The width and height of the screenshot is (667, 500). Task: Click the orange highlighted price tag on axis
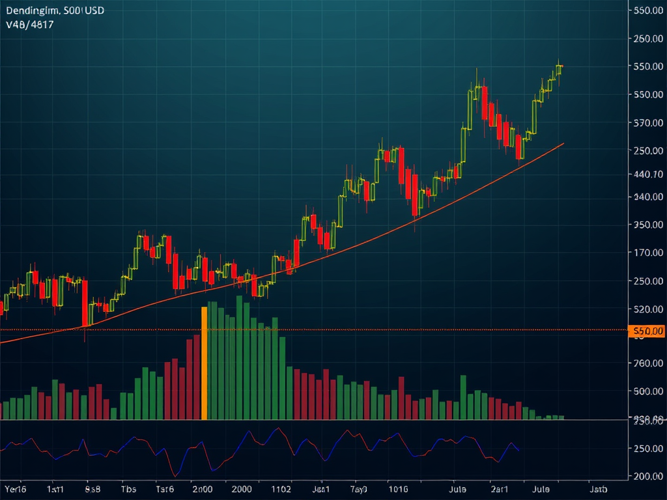point(647,331)
